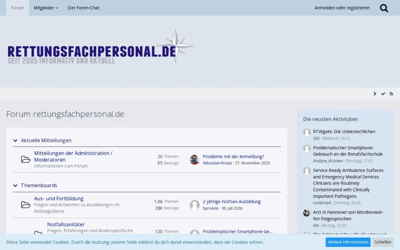The height and width of the screenshot is (250, 400).
Task: Collapse Aktuelle Mitteilungen category
Action: click(15, 141)
